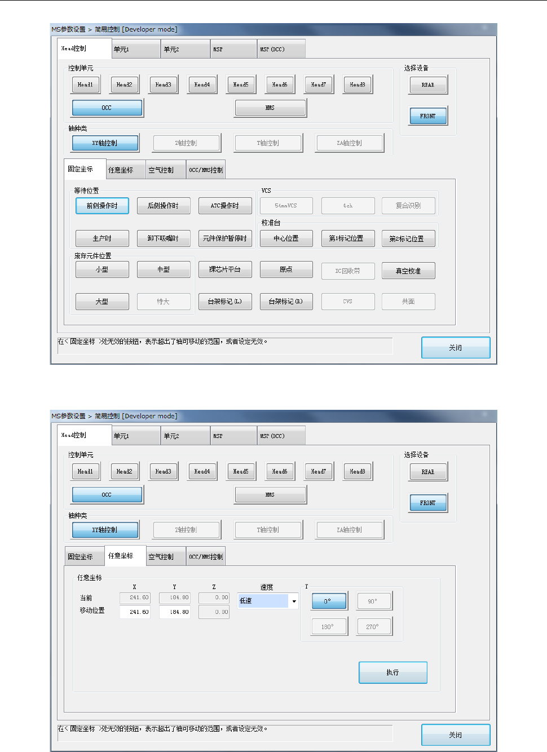Close the lower dialog with 关闭
This screenshot has height=752, width=547.
click(456, 735)
